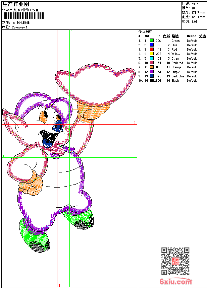Select 'Default' brand in the Cyan row
208x288 pixels.
[x=192, y=59]
